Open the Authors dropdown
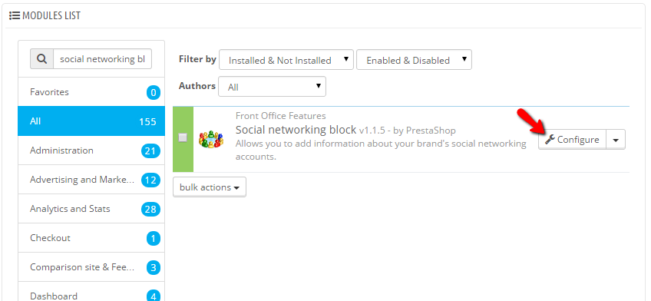This screenshot has height=301, width=651. [272, 86]
